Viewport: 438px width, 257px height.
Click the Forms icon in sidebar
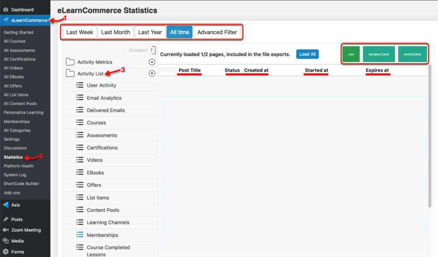6,252
